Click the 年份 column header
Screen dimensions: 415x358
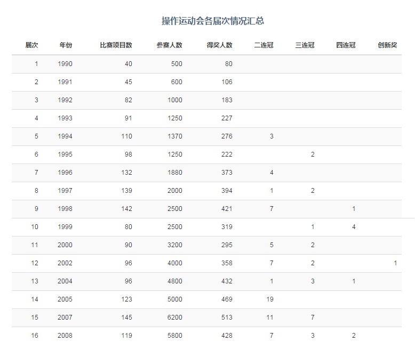point(66,45)
